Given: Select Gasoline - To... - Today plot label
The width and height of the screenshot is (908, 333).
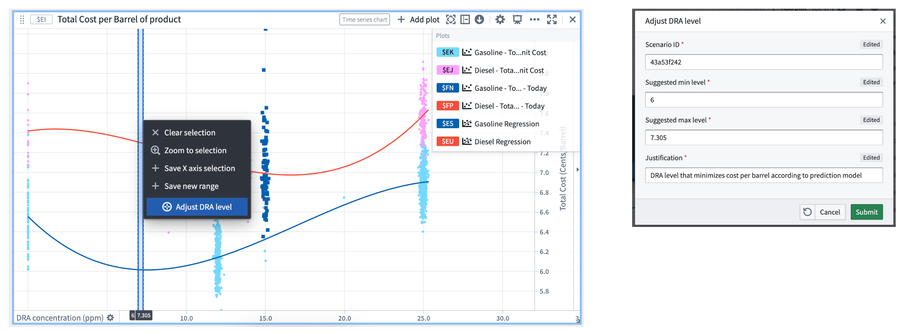Looking at the screenshot, I should tap(510, 88).
